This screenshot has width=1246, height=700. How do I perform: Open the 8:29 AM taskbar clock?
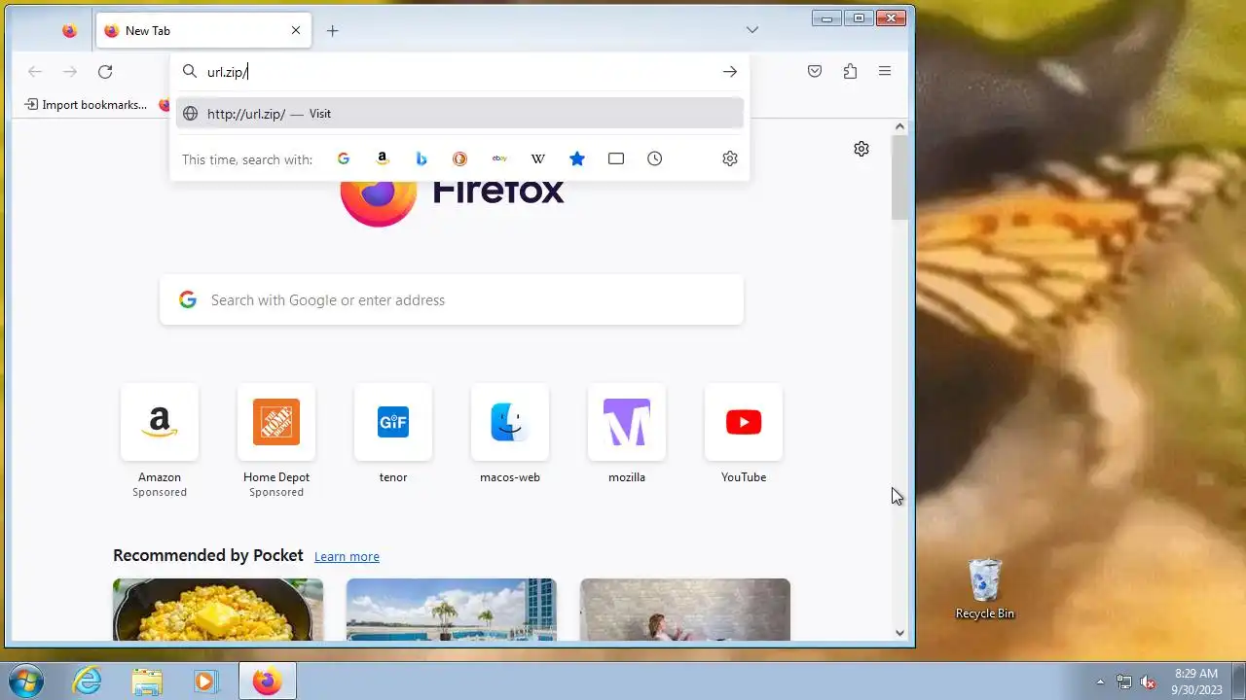pyautogui.click(x=1196, y=681)
